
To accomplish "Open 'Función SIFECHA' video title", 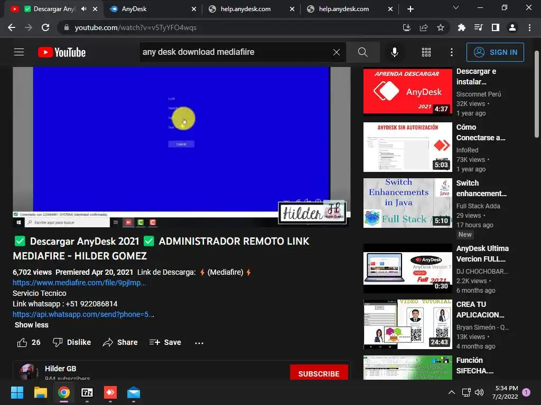I will coord(475,365).
